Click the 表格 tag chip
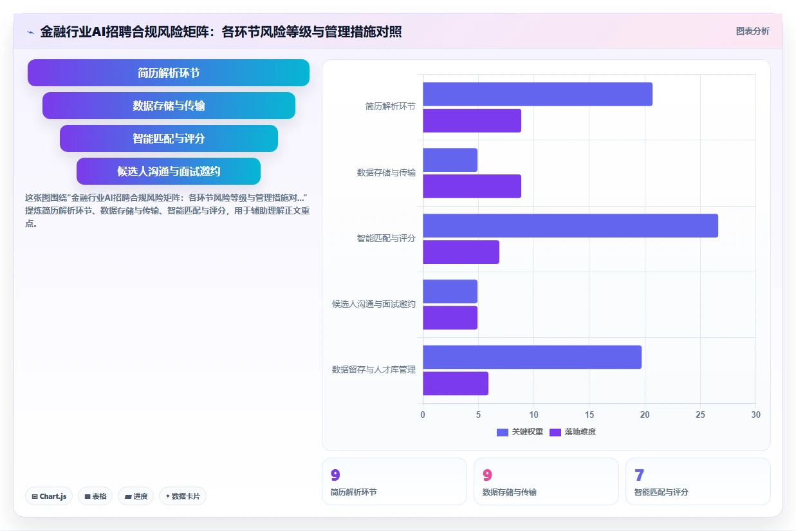This screenshot has height=531, width=796. pyautogui.click(x=95, y=496)
